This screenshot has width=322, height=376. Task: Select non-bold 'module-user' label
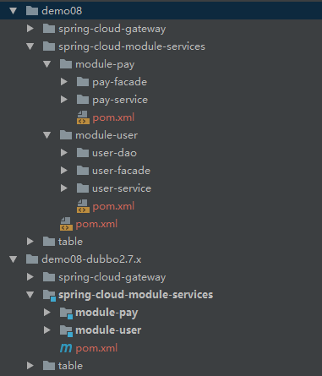[x=106, y=135]
